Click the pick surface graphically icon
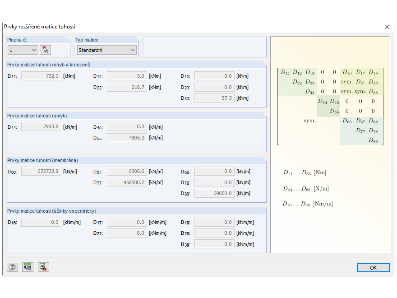Image resolution: width=397 pixels, height=298 pixels. click(45, 50)
